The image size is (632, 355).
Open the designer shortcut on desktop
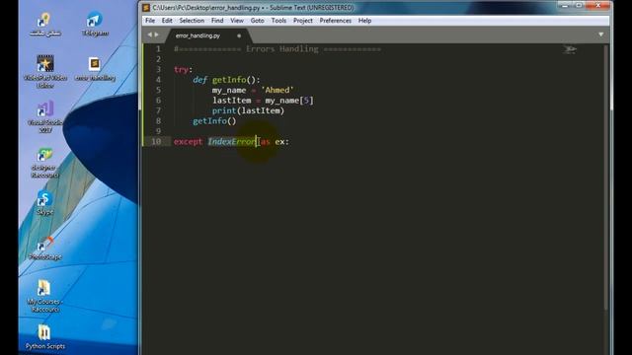pos(45,163)
